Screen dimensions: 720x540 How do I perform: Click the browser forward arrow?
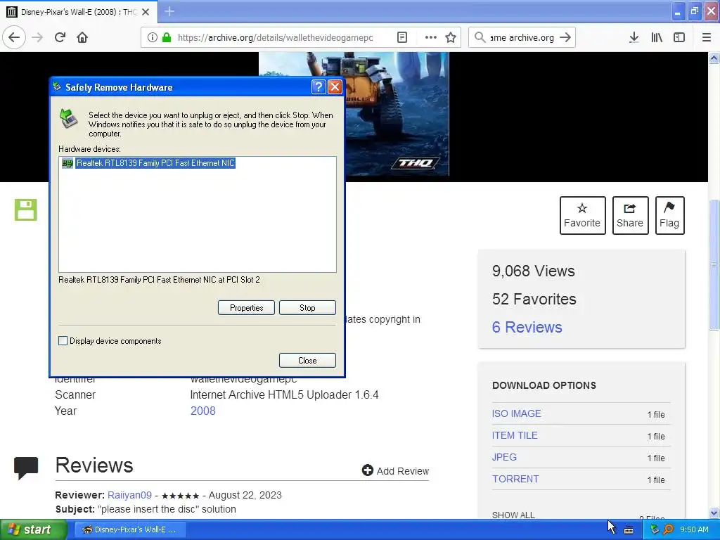[x=38, y=37]
